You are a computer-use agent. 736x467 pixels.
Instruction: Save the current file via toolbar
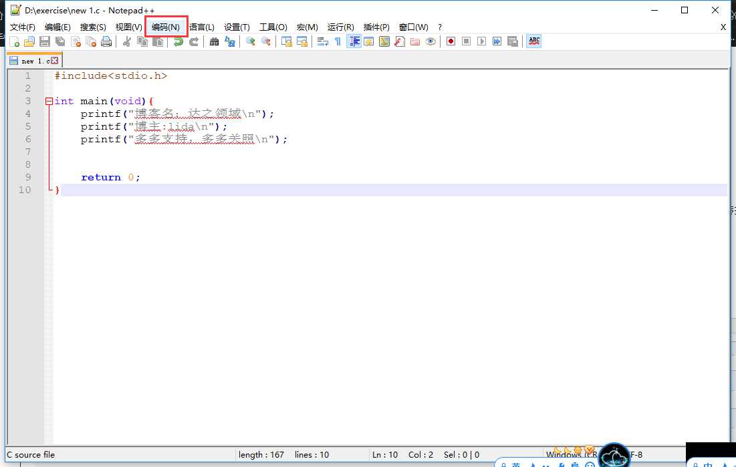coord(45,42)
